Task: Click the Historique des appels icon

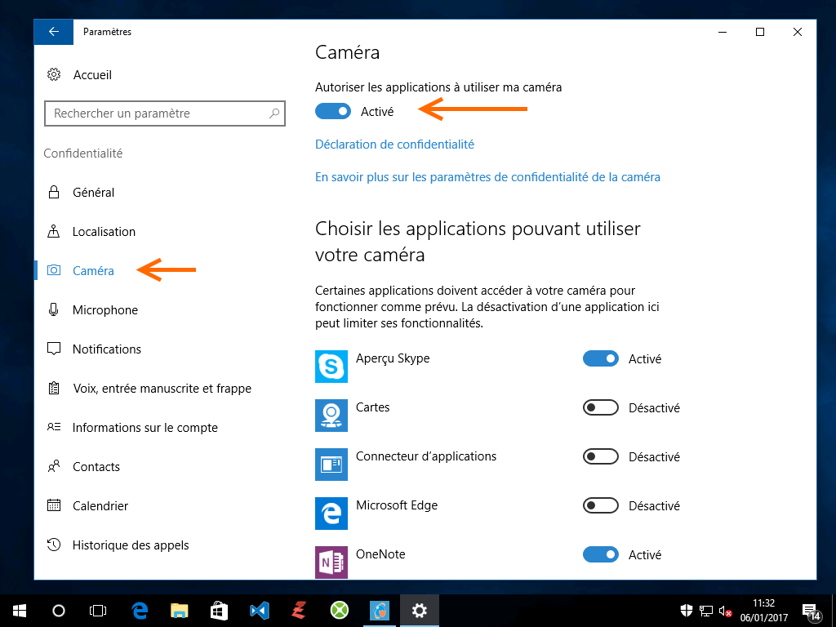Action: point(54,545)
